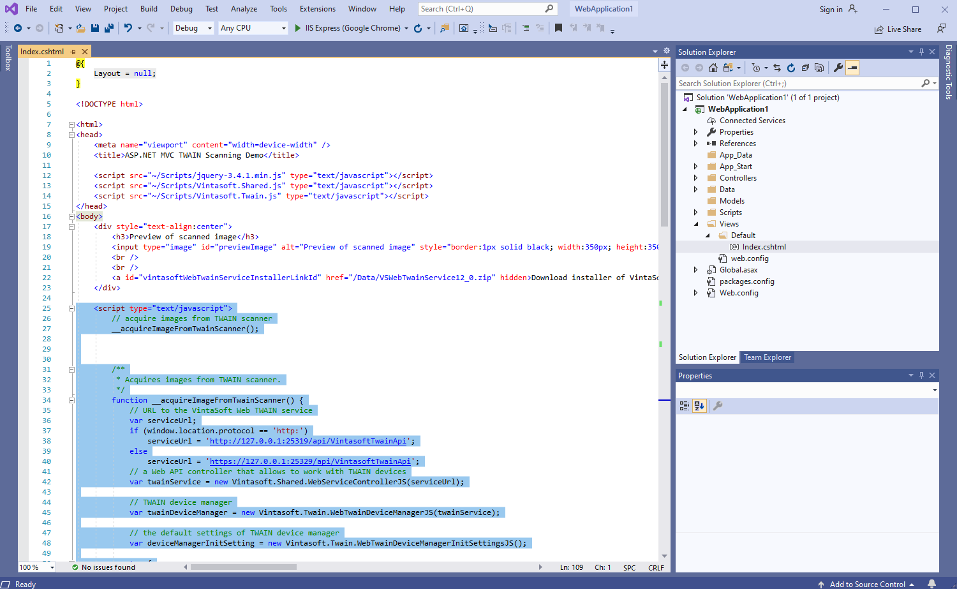Select Index.cshtml in Solution Explorer
Image resolution: width=957 pixels, height=589 pixels.
[x=764, y=247]
